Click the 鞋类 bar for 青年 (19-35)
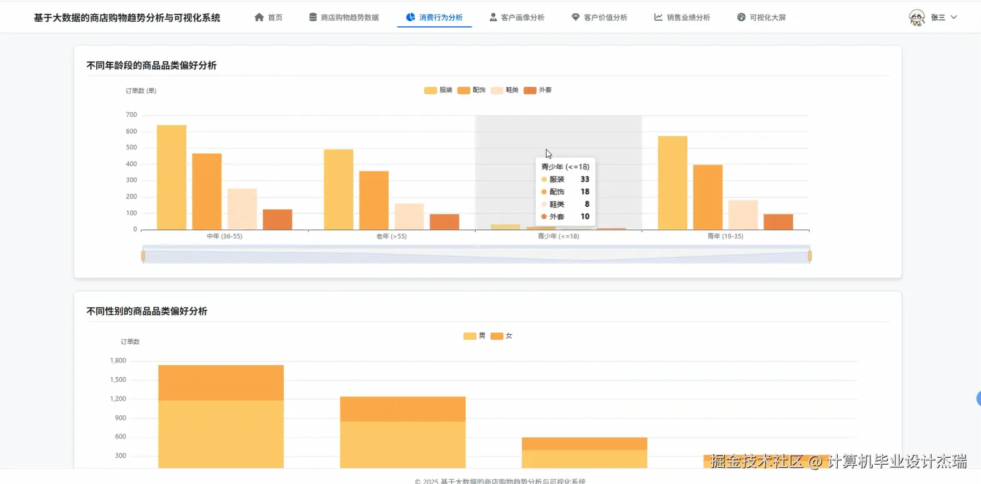 point(743,215)
